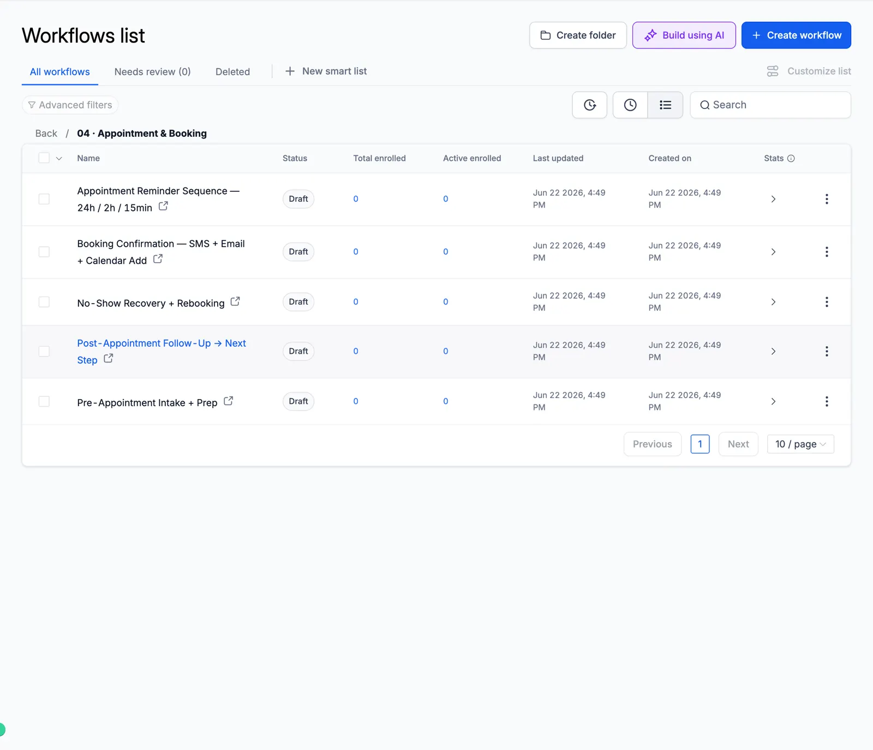Expand stats chevron for Pre-Appointment Intake row
873x750 pixels.
point(773,402)
